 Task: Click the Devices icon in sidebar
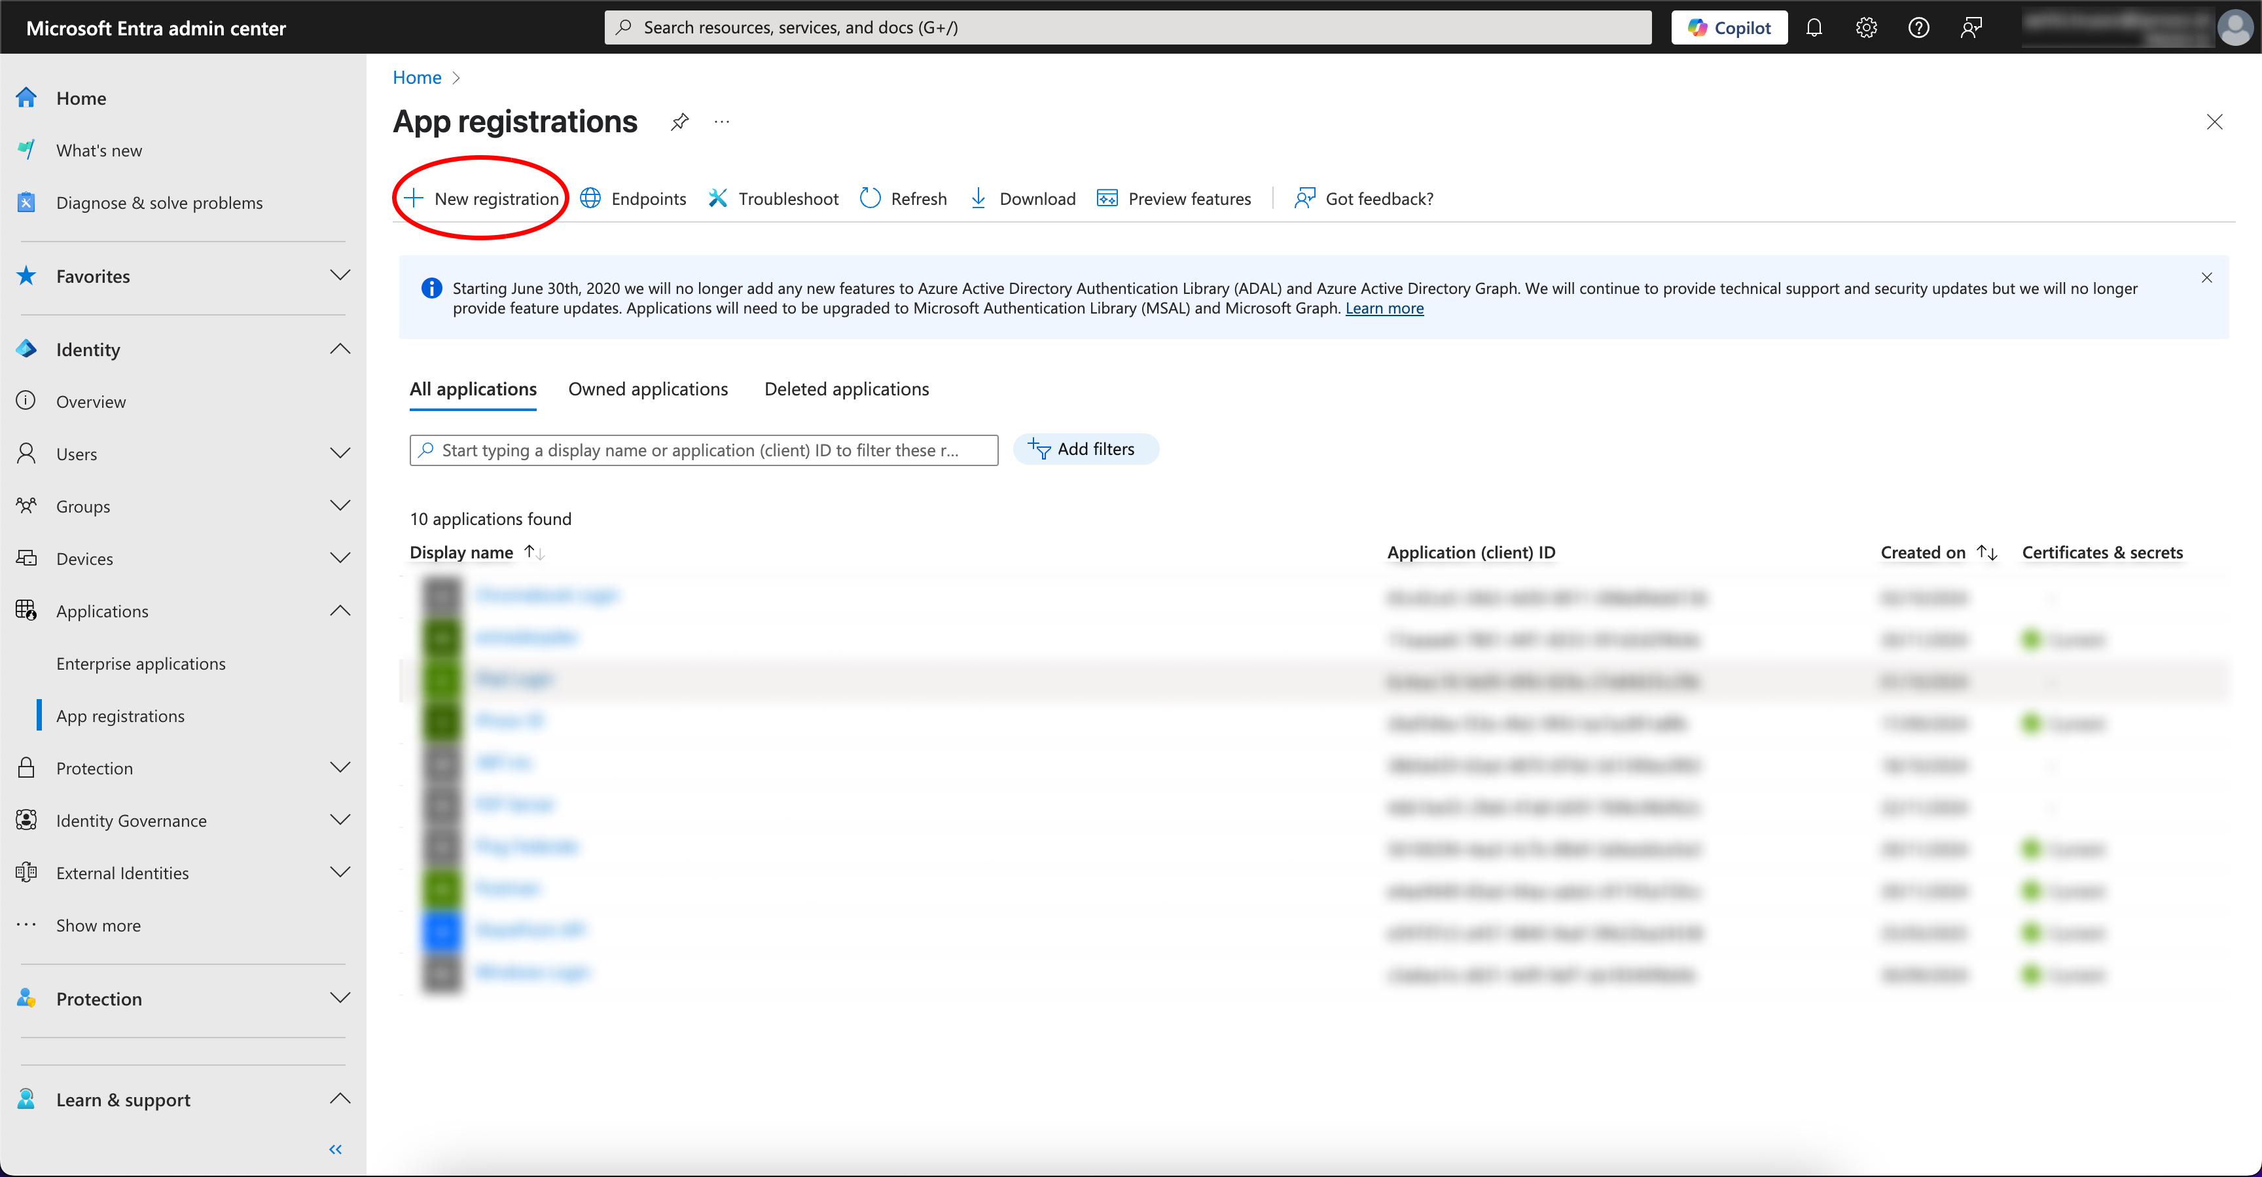click(x=26, y=558)
